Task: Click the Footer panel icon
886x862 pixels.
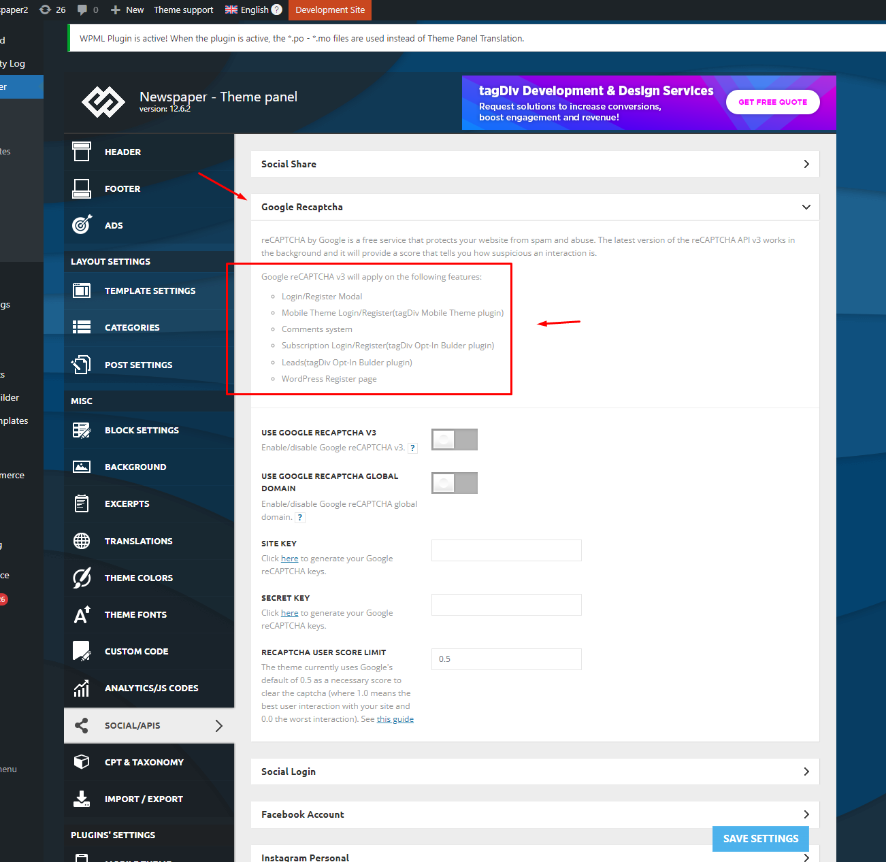Action: [82, 188]
